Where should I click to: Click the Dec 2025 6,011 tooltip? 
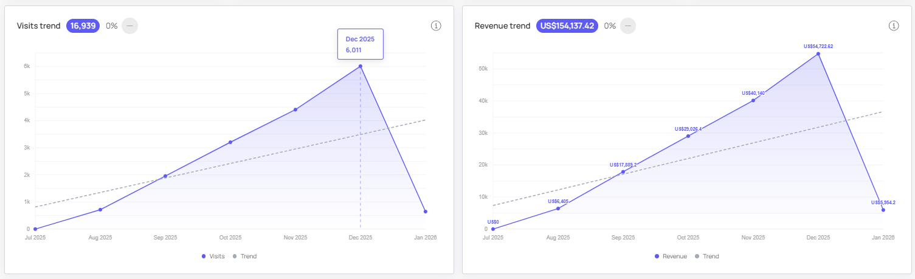tap(361, 44)
